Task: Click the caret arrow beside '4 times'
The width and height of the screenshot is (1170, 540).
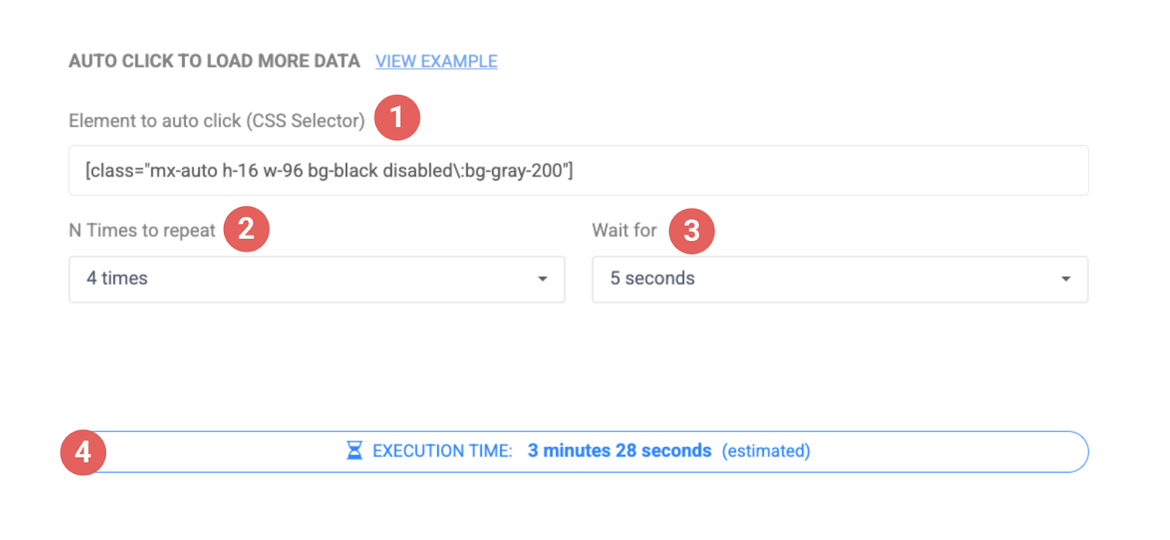Action: pyautogui.click(x=543, y=279)
